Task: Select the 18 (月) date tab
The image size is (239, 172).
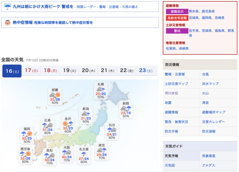Action: coord(50,70)
